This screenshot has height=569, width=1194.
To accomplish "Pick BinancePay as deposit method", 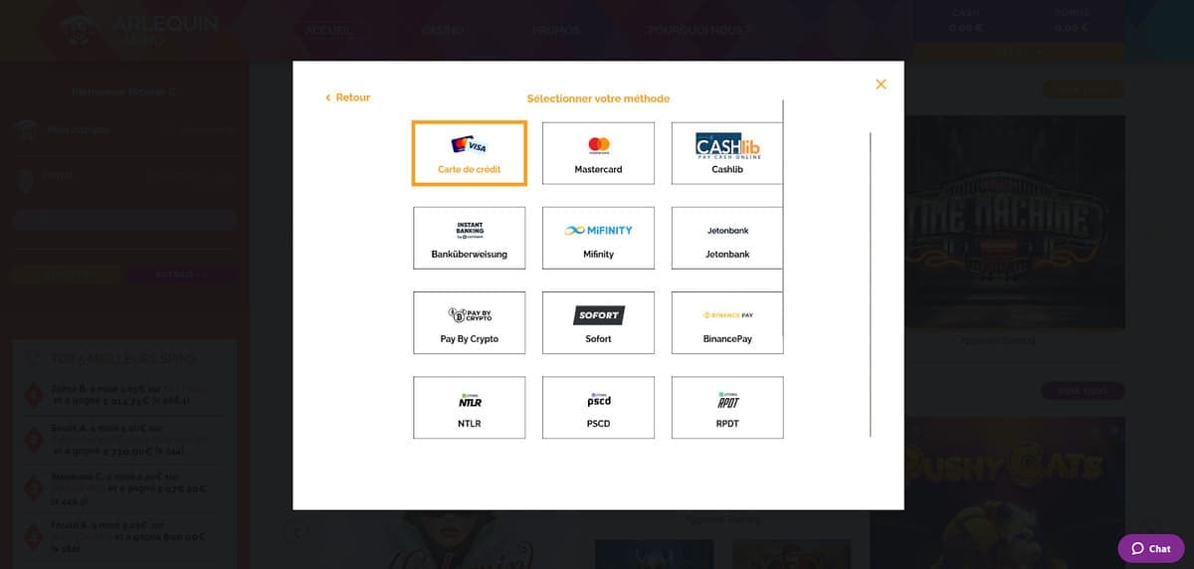I will click(727, 322).
